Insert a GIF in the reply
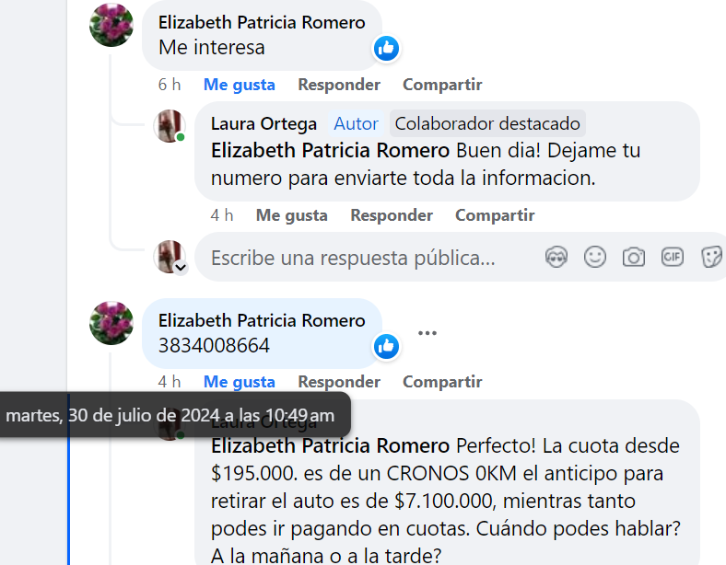726x565 pixels. [x=672, y=257]
